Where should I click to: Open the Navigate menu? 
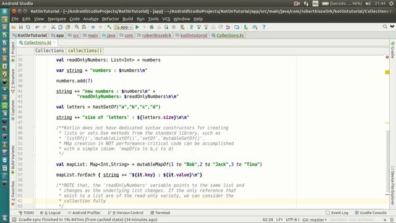[x=56, y=19]
